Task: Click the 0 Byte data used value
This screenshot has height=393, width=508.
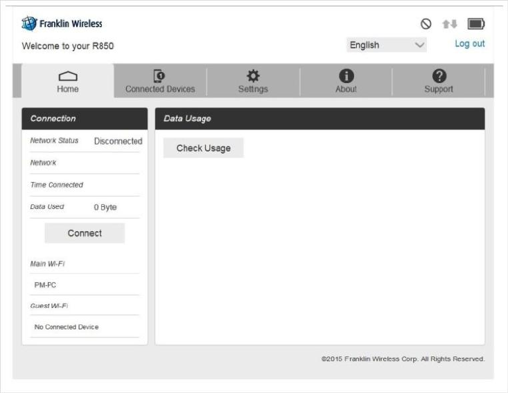Action: click(105, 207)
